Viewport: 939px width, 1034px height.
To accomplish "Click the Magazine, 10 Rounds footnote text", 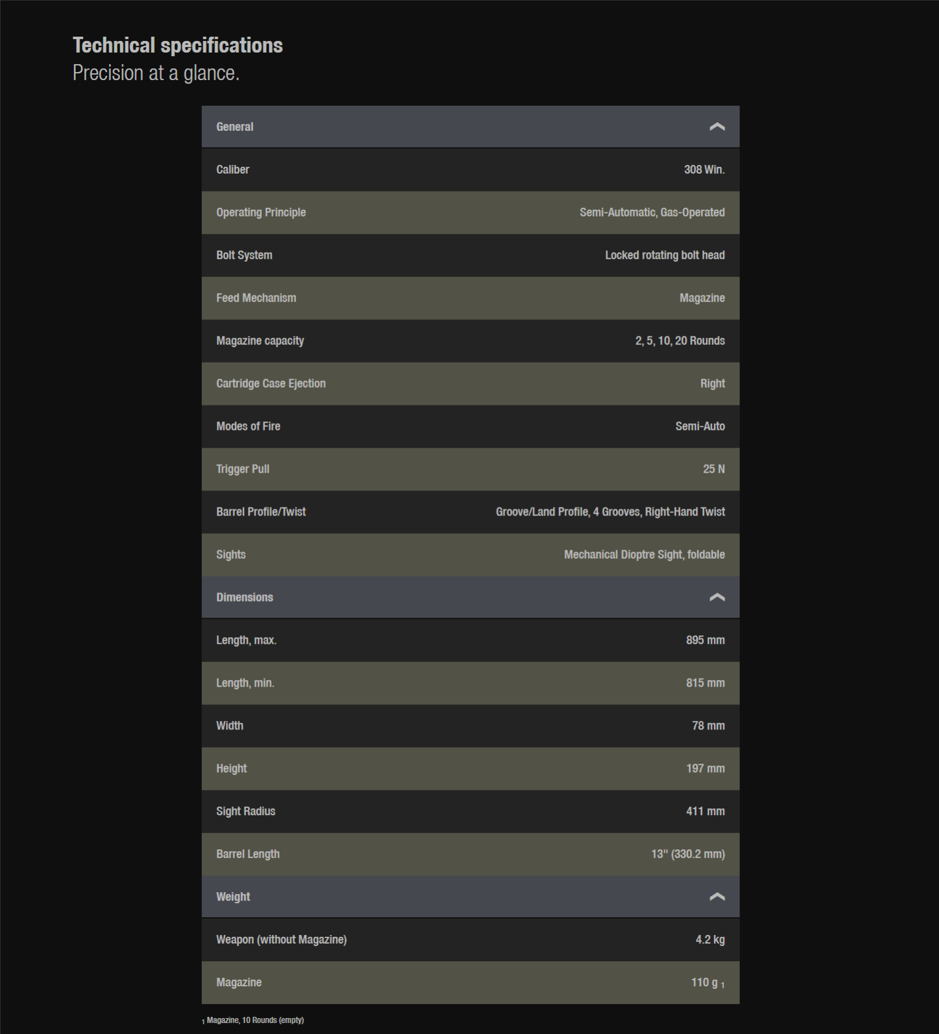I will click(x=255, y=1020).
